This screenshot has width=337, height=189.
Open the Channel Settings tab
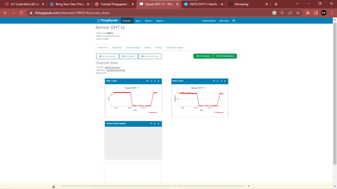pos(133,48)
